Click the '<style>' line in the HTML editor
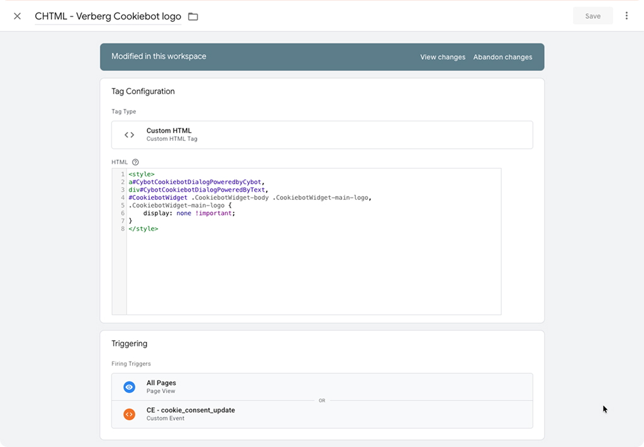The height and width of the screenshot is (447, 644). tap(142, 174)
